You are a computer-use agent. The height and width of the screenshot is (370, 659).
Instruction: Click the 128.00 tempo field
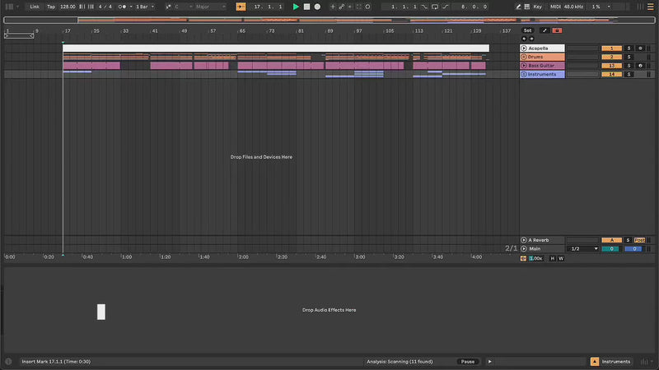pos(68,7)
